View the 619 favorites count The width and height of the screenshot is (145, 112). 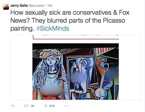coord(52,106)
